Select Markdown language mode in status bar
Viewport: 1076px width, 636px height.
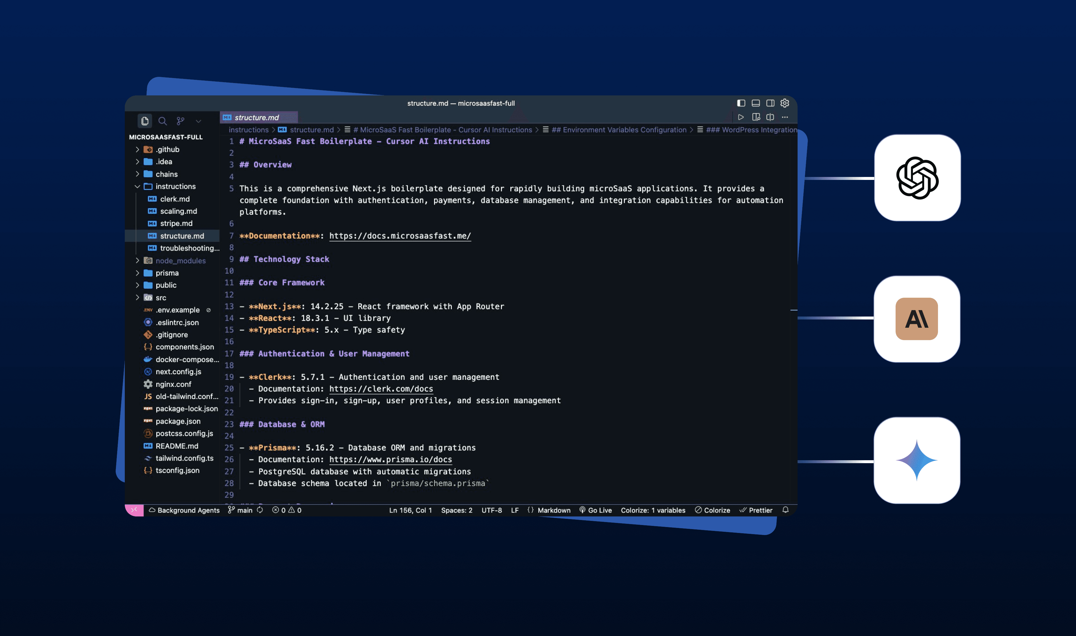[554, 510]
